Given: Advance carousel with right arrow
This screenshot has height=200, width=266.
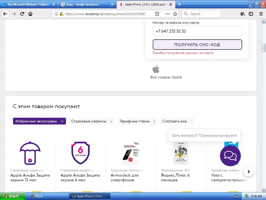Looking at the screenshot, I should tap(249, 171).
